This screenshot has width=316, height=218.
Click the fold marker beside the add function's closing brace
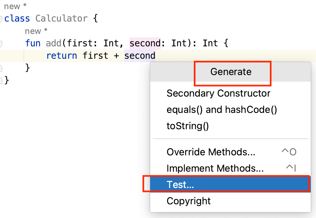click(2, 67)
